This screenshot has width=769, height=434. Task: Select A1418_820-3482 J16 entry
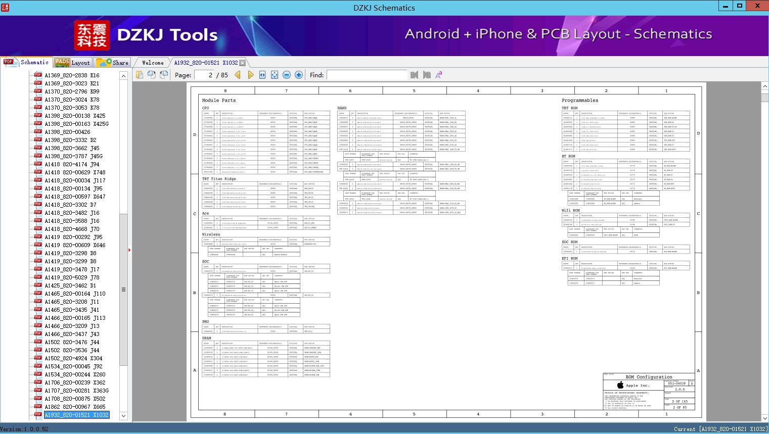point(72,213)
